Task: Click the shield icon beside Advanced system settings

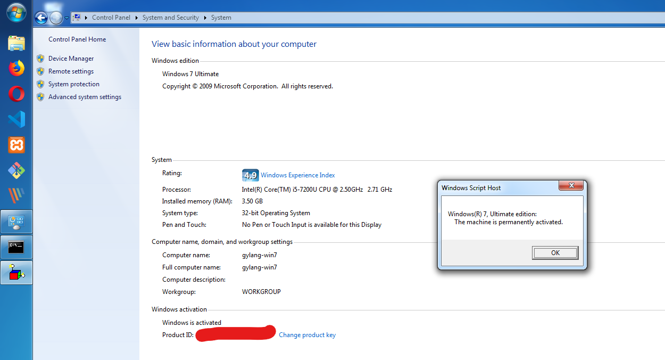Action: point(40,97)
